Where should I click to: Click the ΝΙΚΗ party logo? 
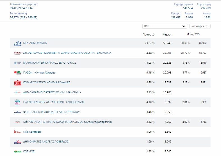pos(17,92)
